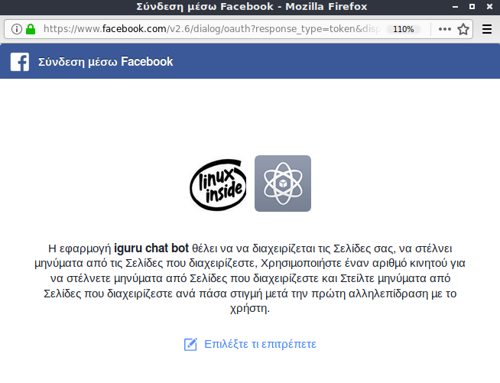Click the edit pencil icon beside permissions link
This screenshot has width=500, height=383.
[x=190, y=345]
